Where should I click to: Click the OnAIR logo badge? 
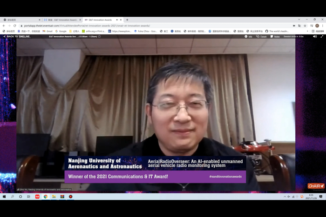(316, 186)
